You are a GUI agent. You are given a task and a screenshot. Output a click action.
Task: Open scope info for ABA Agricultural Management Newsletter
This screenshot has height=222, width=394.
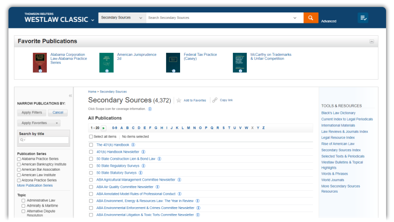[180, 180]
